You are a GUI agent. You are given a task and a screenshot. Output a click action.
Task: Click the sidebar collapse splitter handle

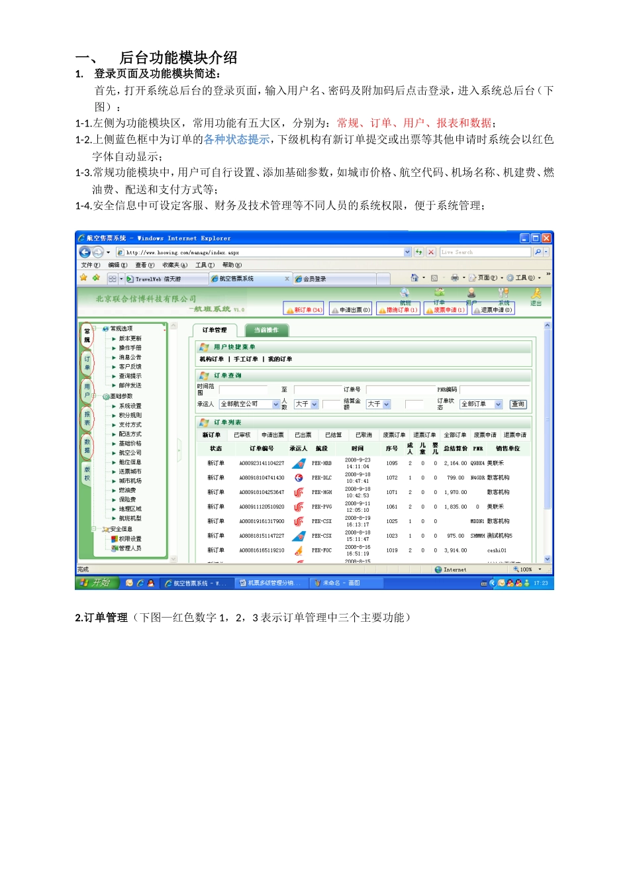pos(179,450)
